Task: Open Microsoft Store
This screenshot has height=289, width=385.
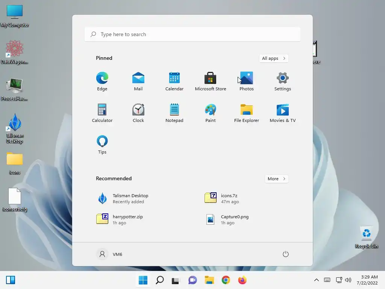Action: (x=211, y=81)
